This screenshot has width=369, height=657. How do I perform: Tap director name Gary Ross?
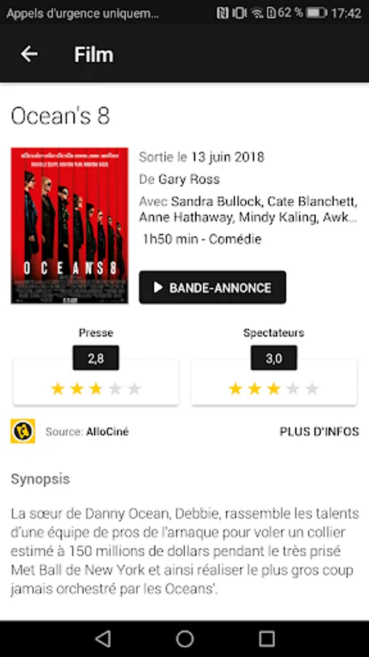click(x=189, y=180)
